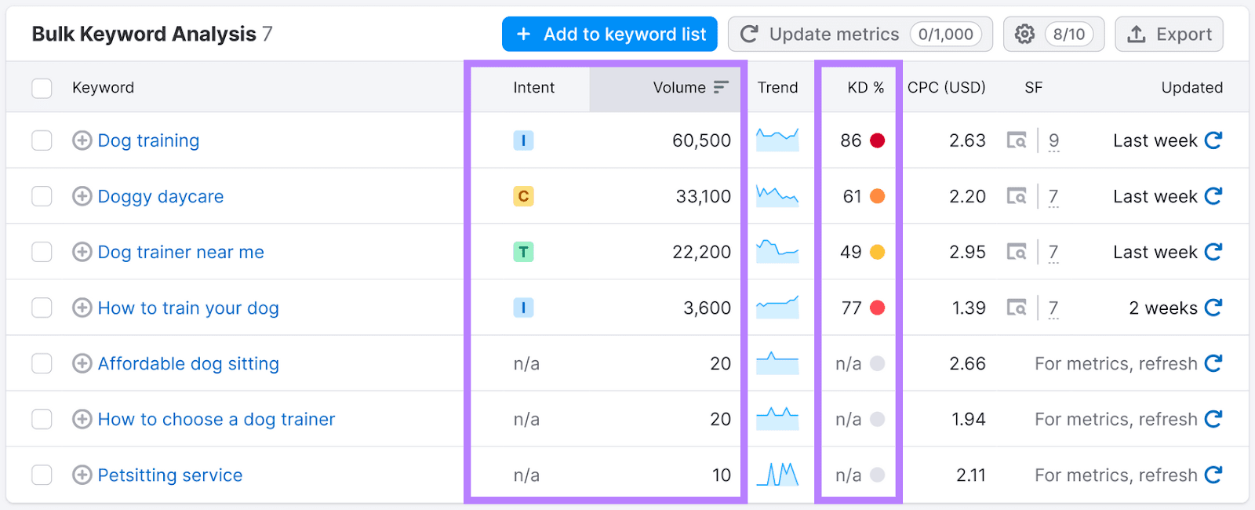Open the Doggy daycare keyword link
The image size is (1255, 510).
point(161,196)
